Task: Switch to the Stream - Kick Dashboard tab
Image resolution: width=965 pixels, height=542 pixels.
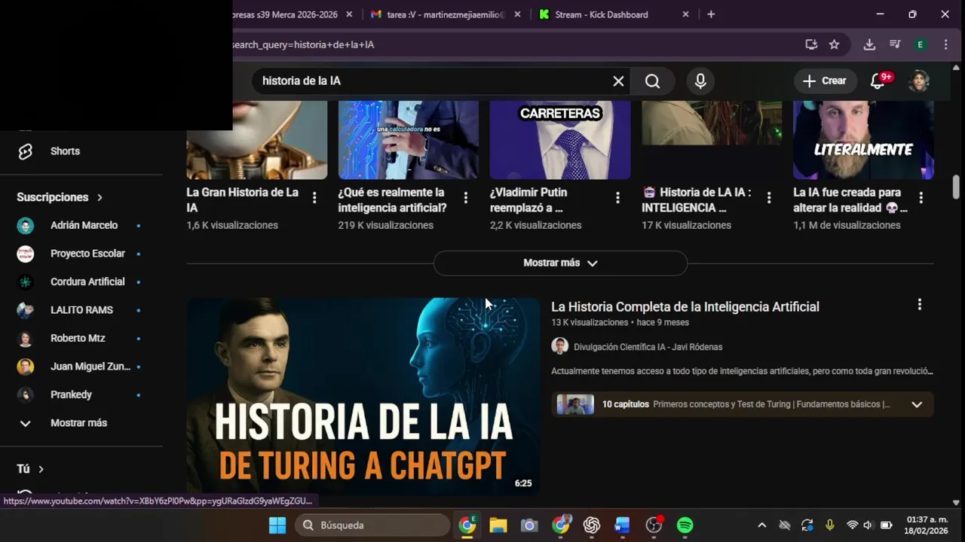Action: [x=601, y=14]
